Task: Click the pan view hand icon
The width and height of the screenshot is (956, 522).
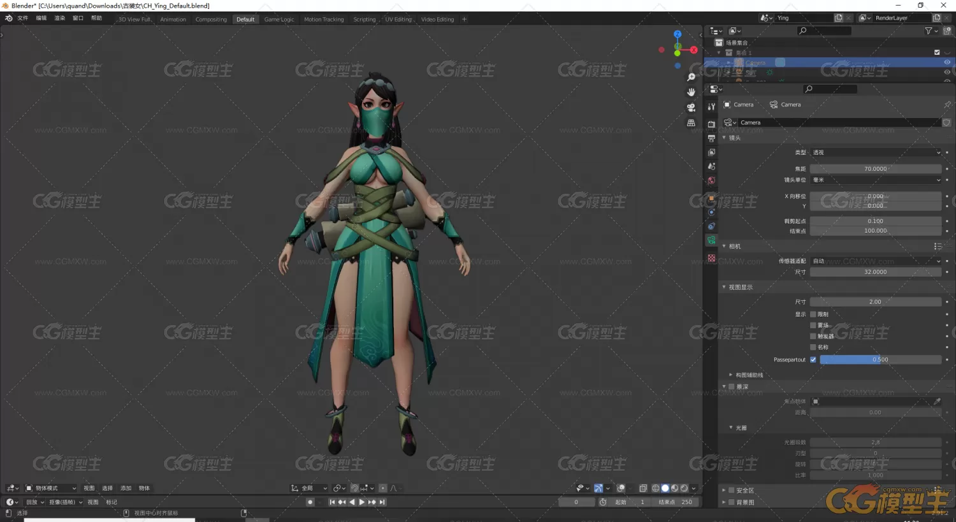Action: pyautogui.click(x=691, y=92)
